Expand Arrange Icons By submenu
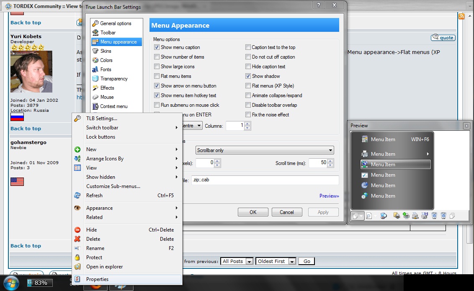 coord(127,159)
